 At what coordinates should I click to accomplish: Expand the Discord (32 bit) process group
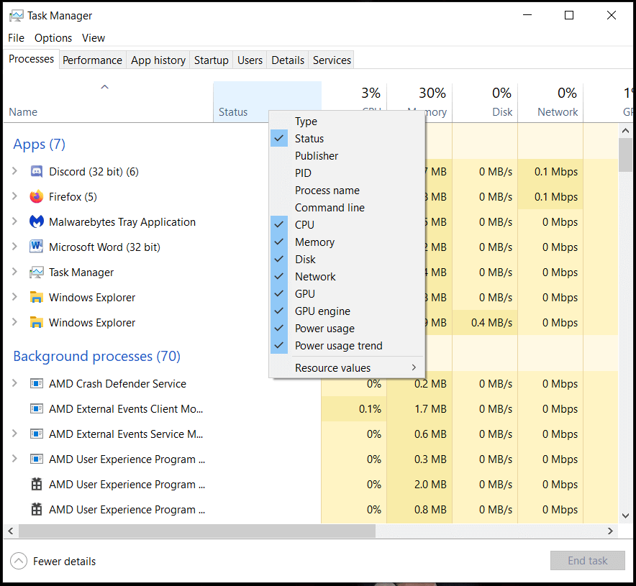pyautogui.click(x=14, y=171)
